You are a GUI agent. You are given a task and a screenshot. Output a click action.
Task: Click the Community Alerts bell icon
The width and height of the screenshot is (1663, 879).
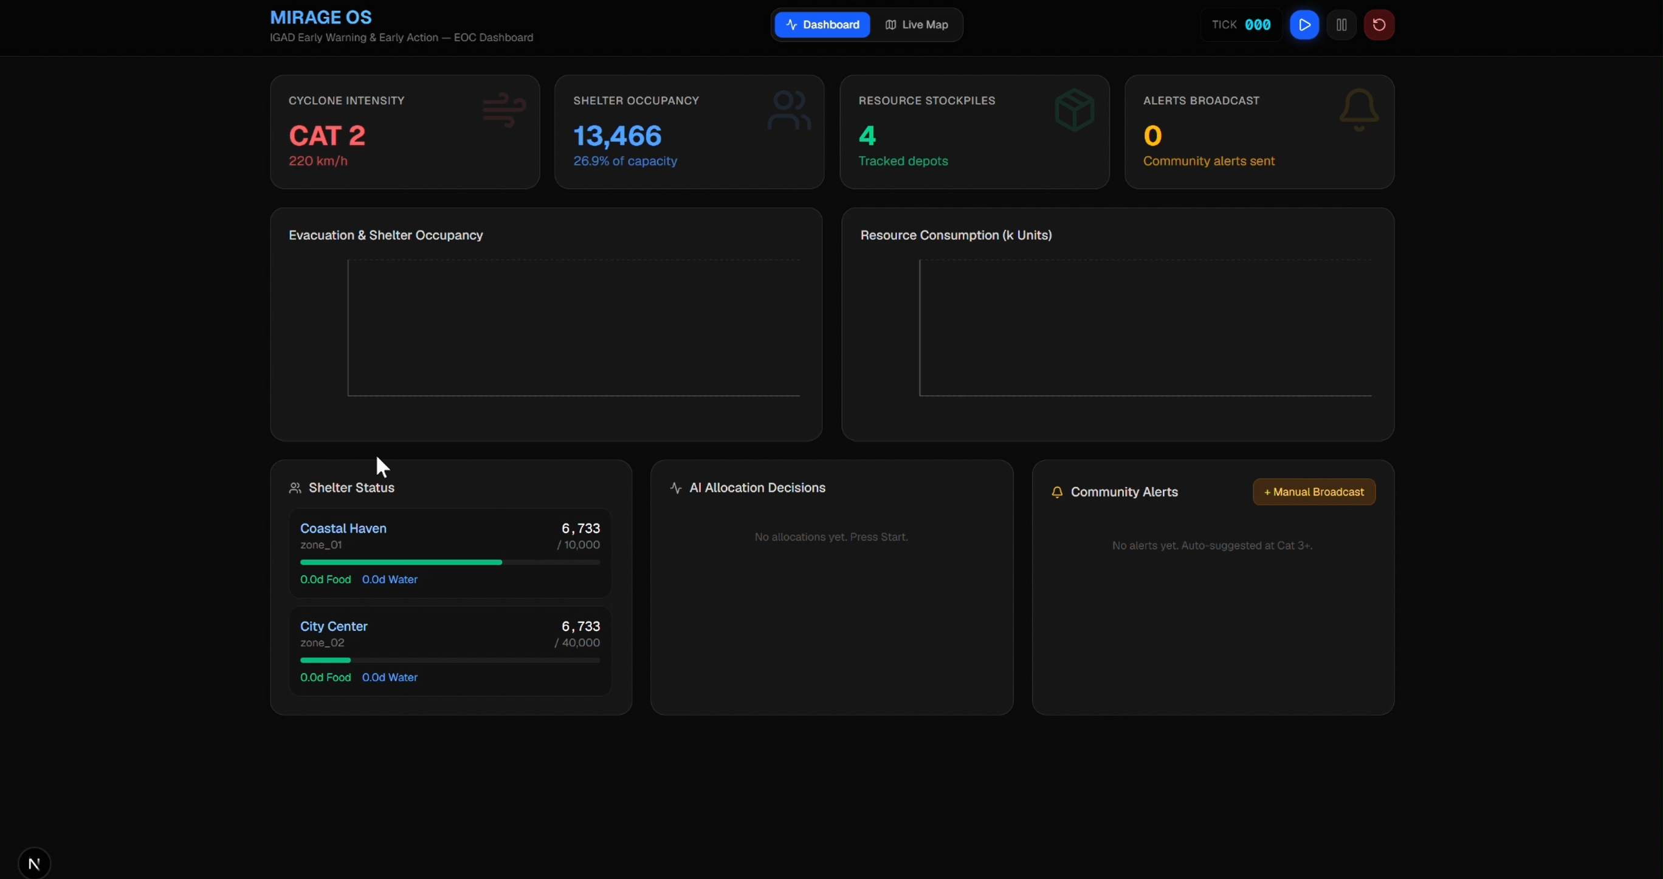click(1057, 492)
